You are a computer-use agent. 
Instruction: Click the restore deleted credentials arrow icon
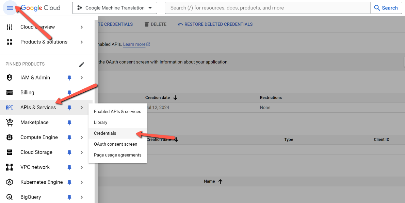(x=180, y=24)
